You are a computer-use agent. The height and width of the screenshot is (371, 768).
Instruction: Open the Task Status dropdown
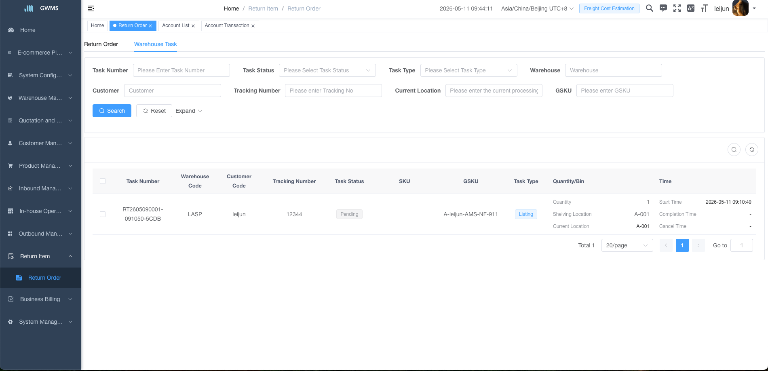(327, 70)
